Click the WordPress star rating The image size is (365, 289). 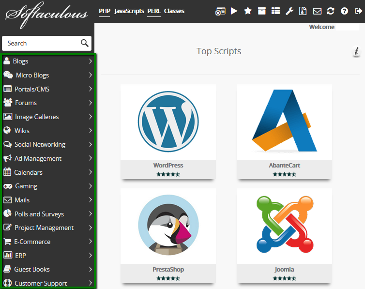click(x=168, y=174)
